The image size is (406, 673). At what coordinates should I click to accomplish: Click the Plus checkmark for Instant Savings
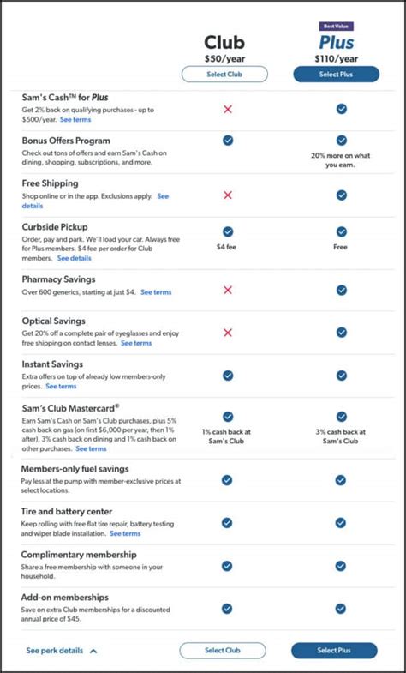coord(341,376)
